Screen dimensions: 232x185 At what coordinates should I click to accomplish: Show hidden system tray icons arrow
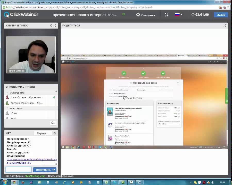point(191,182)
